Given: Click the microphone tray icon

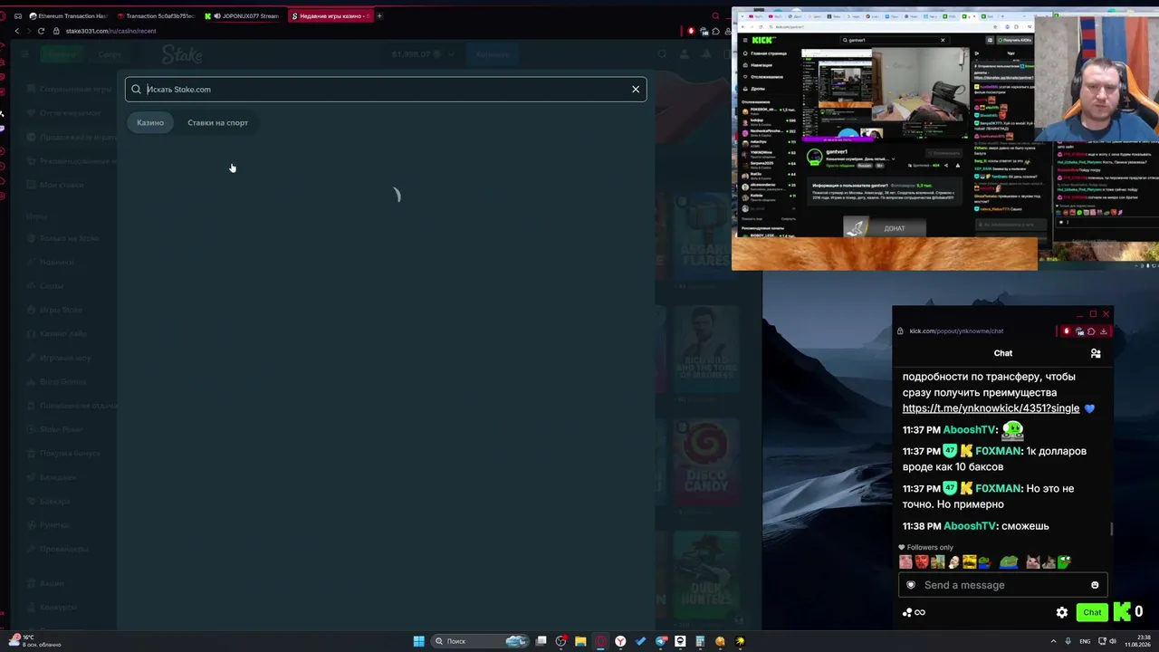Looking at the screenshot, I should click(1068, 641).
